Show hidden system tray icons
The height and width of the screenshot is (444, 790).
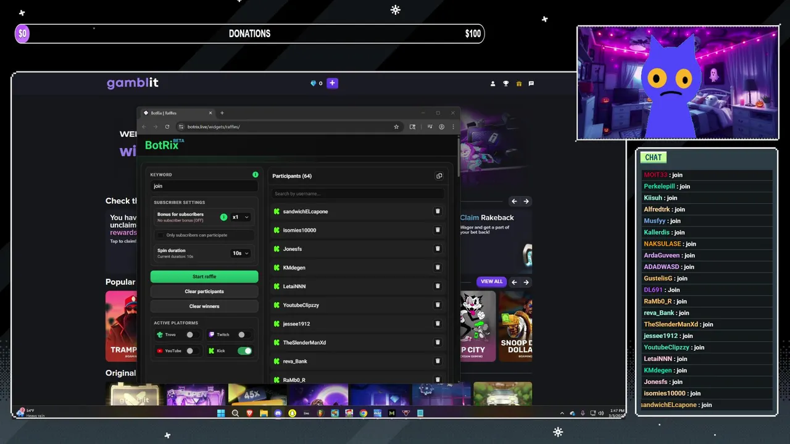click(562, 413)
